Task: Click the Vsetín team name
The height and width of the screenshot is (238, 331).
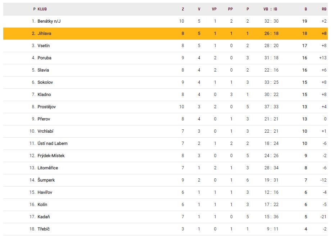Action: pos(44,46)
